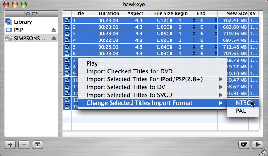Screen dimensions: 268x156
Task: Click the Library icon in Source list
Action: point(9,22)
